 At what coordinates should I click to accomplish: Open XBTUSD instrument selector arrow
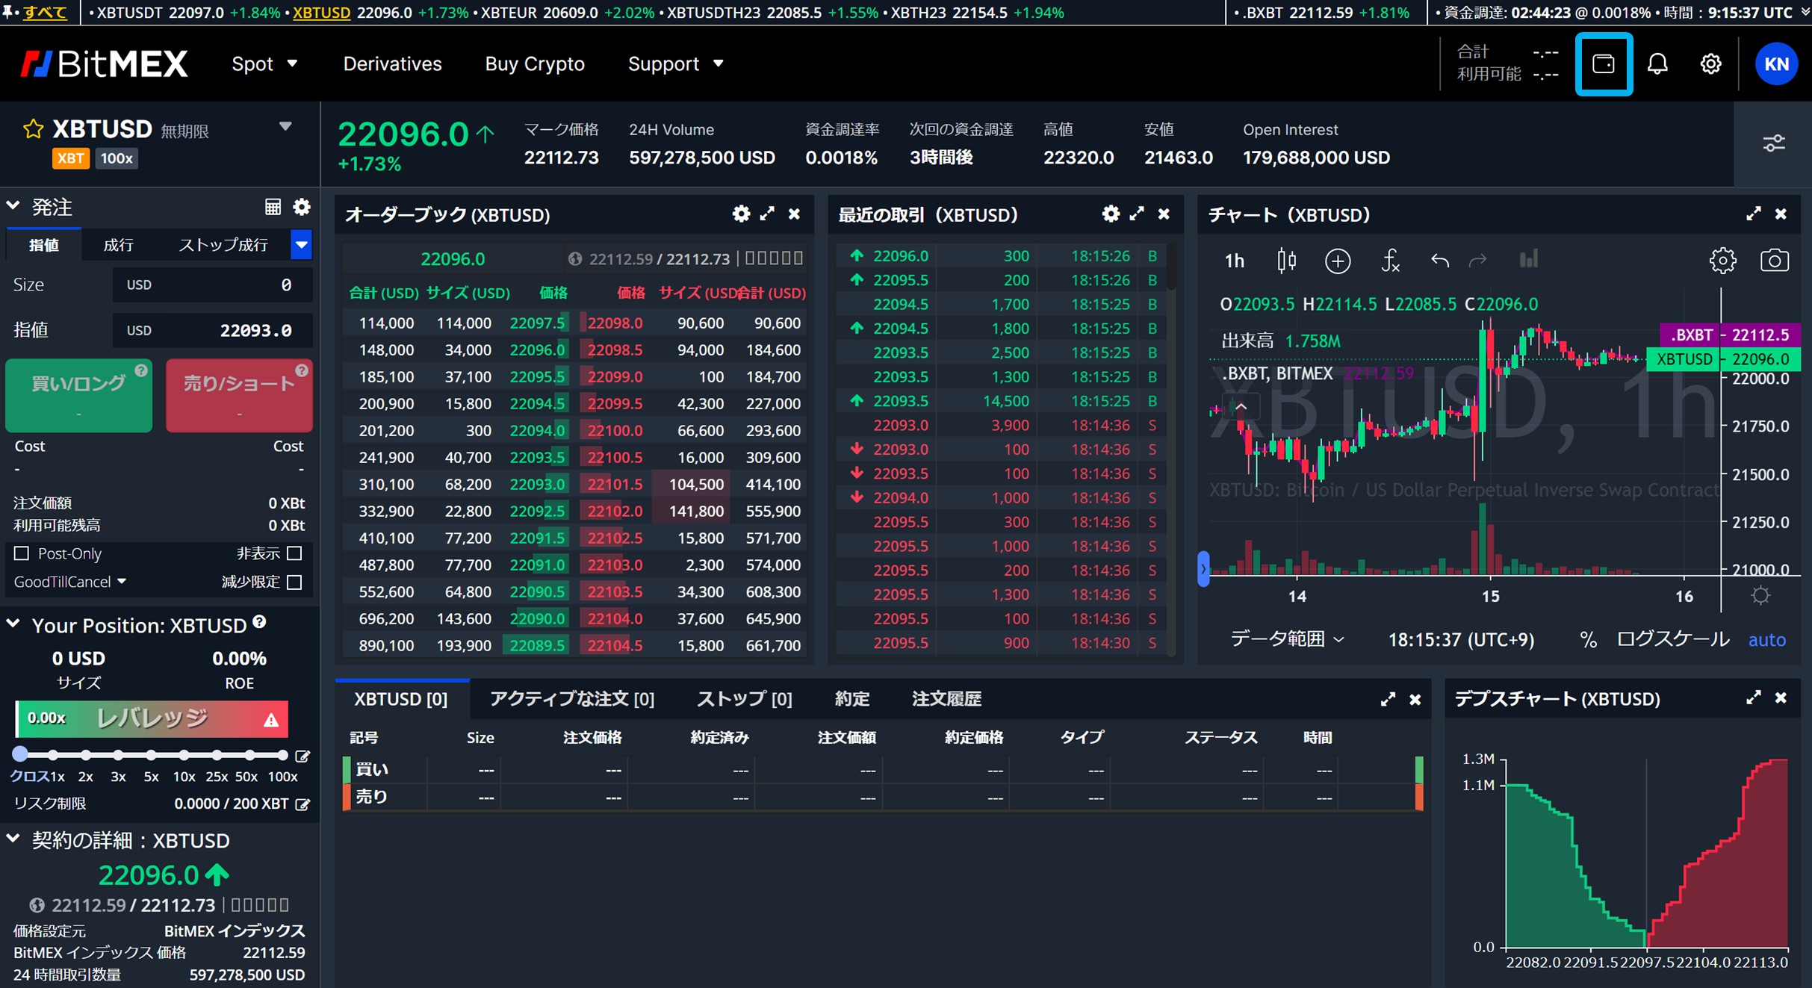tap(285, 127)
